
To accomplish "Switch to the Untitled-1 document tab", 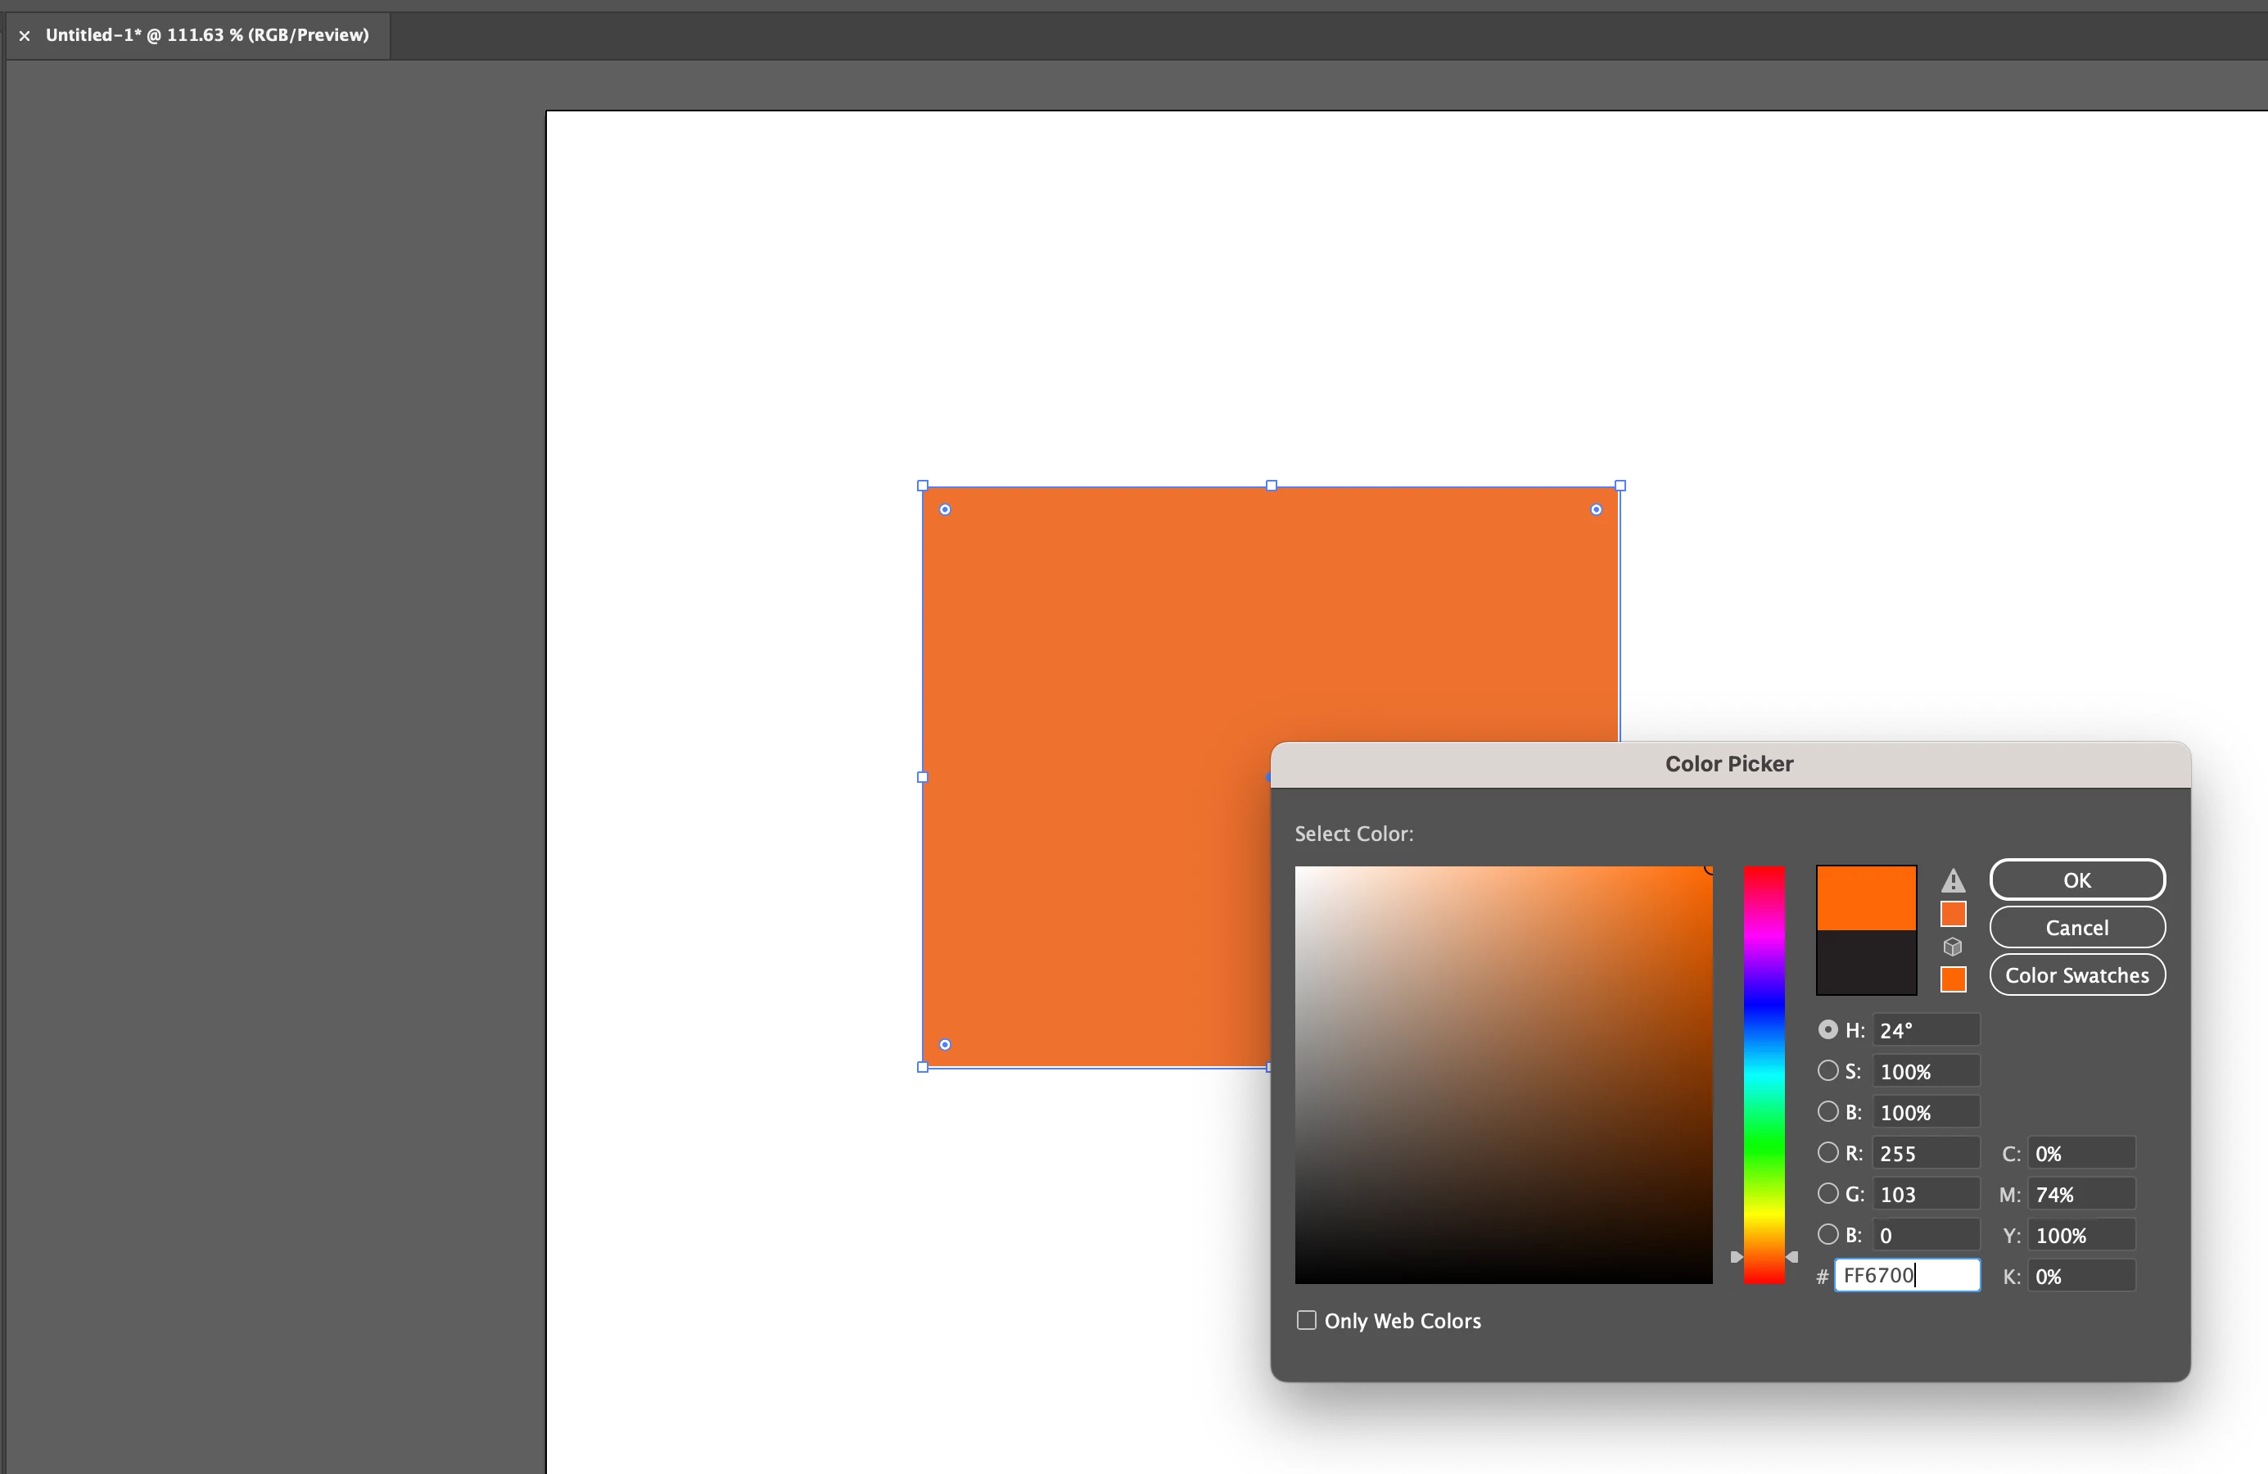I will (x=207, y=35).
